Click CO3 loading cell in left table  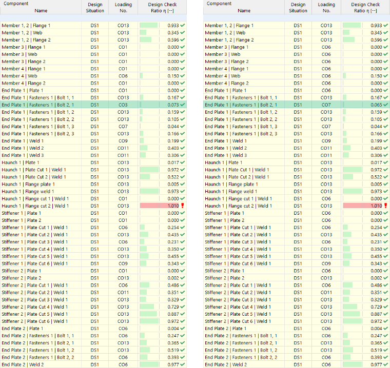point(123,105)
